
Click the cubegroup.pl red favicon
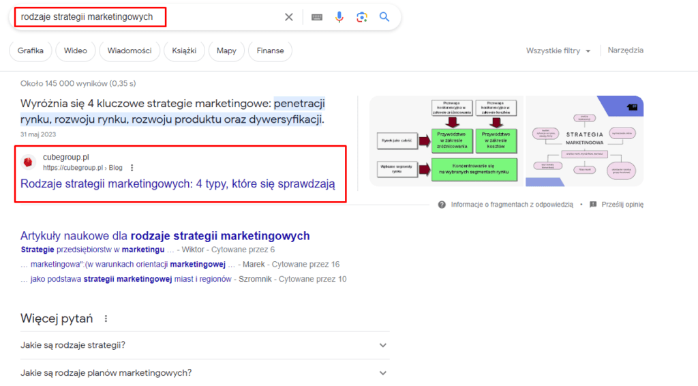click(28, 162)
